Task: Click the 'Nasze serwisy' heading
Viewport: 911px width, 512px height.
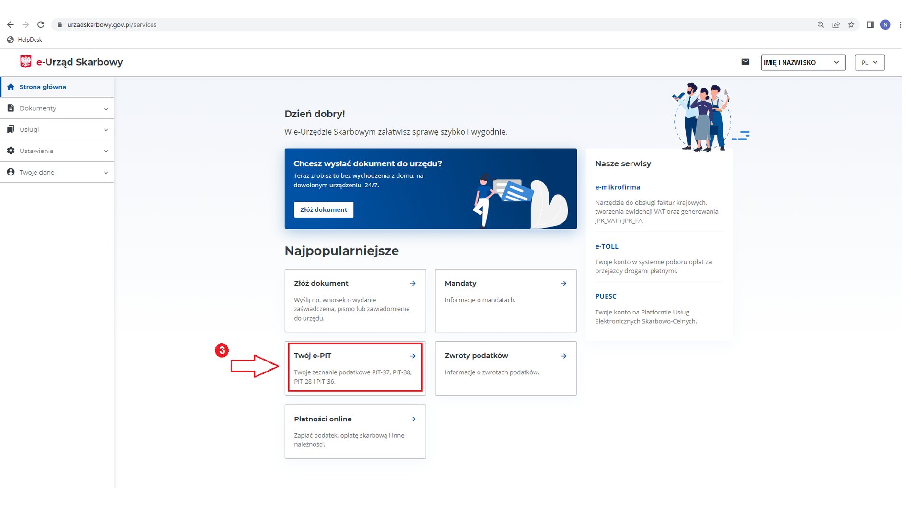Action: (623, 163)
